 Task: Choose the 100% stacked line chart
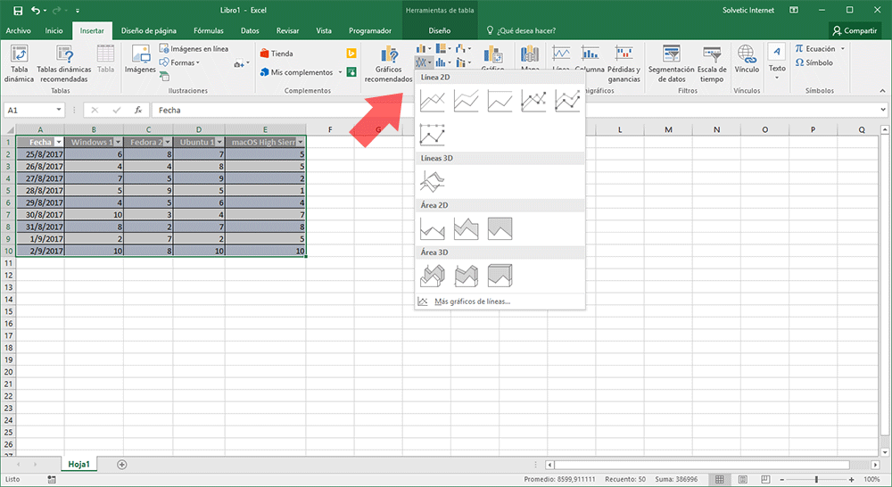(x=500, y=101)
